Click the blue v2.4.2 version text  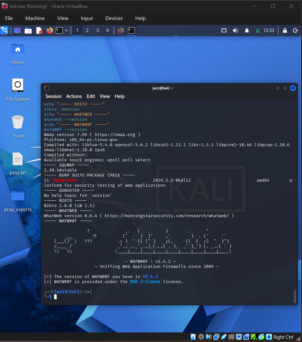click(150, 277)
